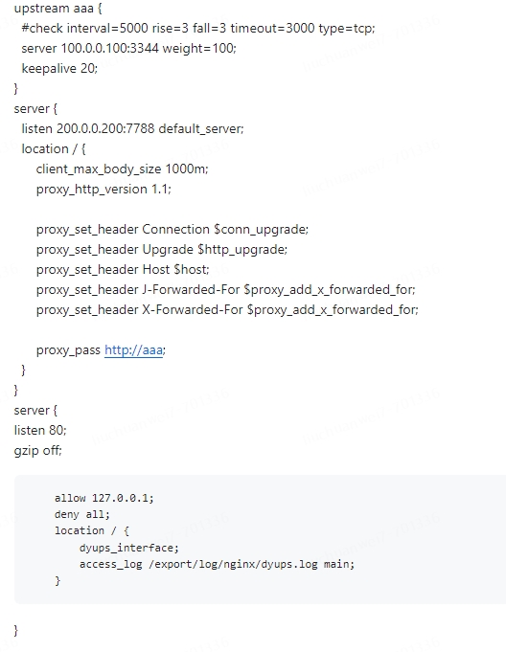Click the 'proxy_set_header Host $host;' line
This screenshot has height=652, width=506.
pos(123,269)
